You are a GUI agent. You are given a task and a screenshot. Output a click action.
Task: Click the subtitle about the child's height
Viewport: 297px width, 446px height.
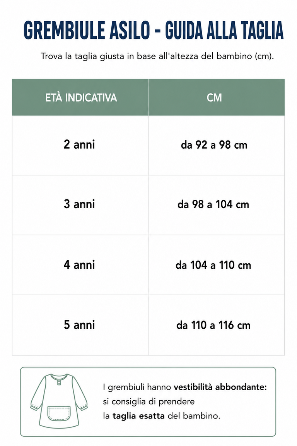pyautogui.click(x=157, y=56)
